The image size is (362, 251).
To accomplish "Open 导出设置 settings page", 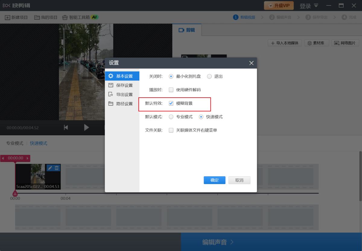I will point(122,94).
